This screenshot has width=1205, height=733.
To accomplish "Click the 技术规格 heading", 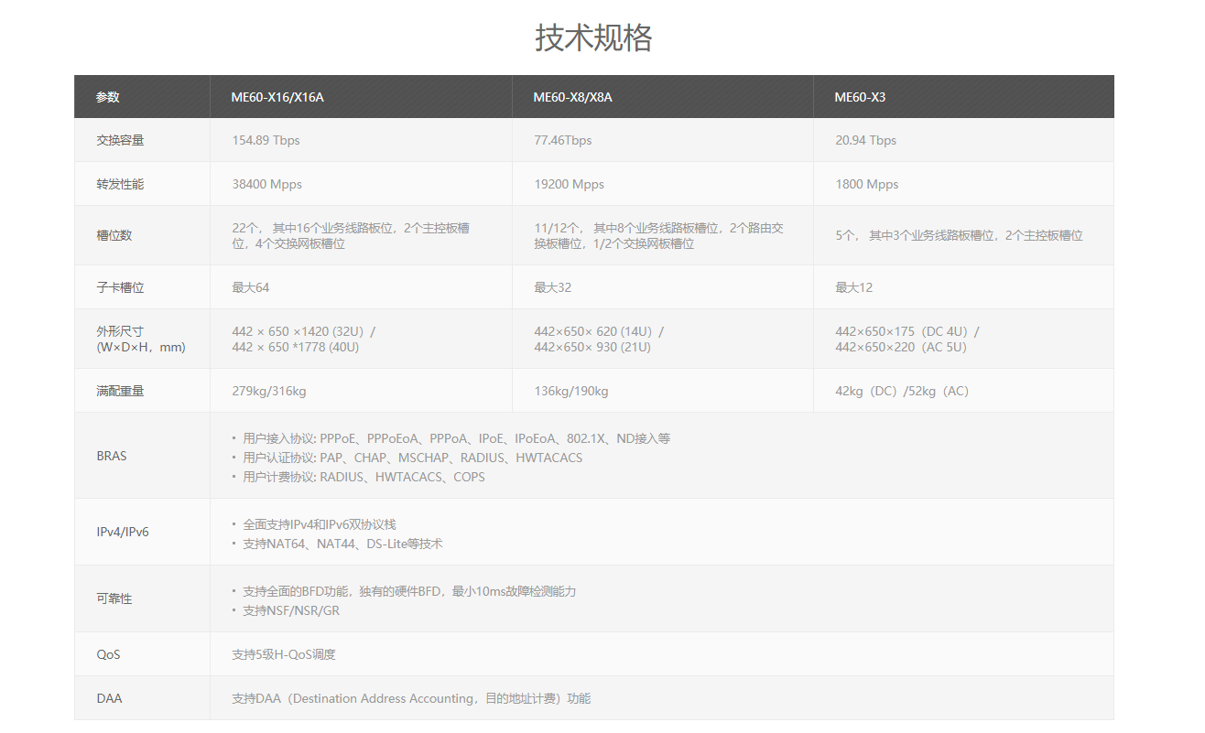I will [593, 38].
